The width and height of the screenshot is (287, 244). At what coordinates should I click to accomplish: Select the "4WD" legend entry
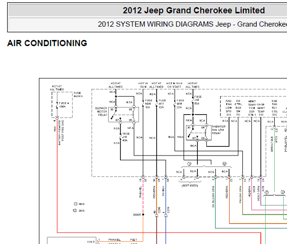pyautogui.click(x=79, y=204)
